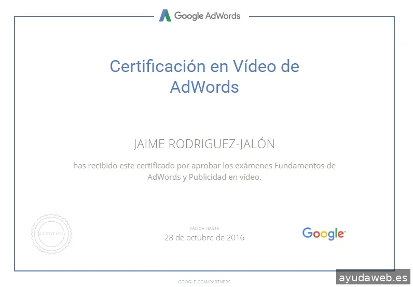
Task: Click the Google AdWords logo at top
Action: (200, 16)
